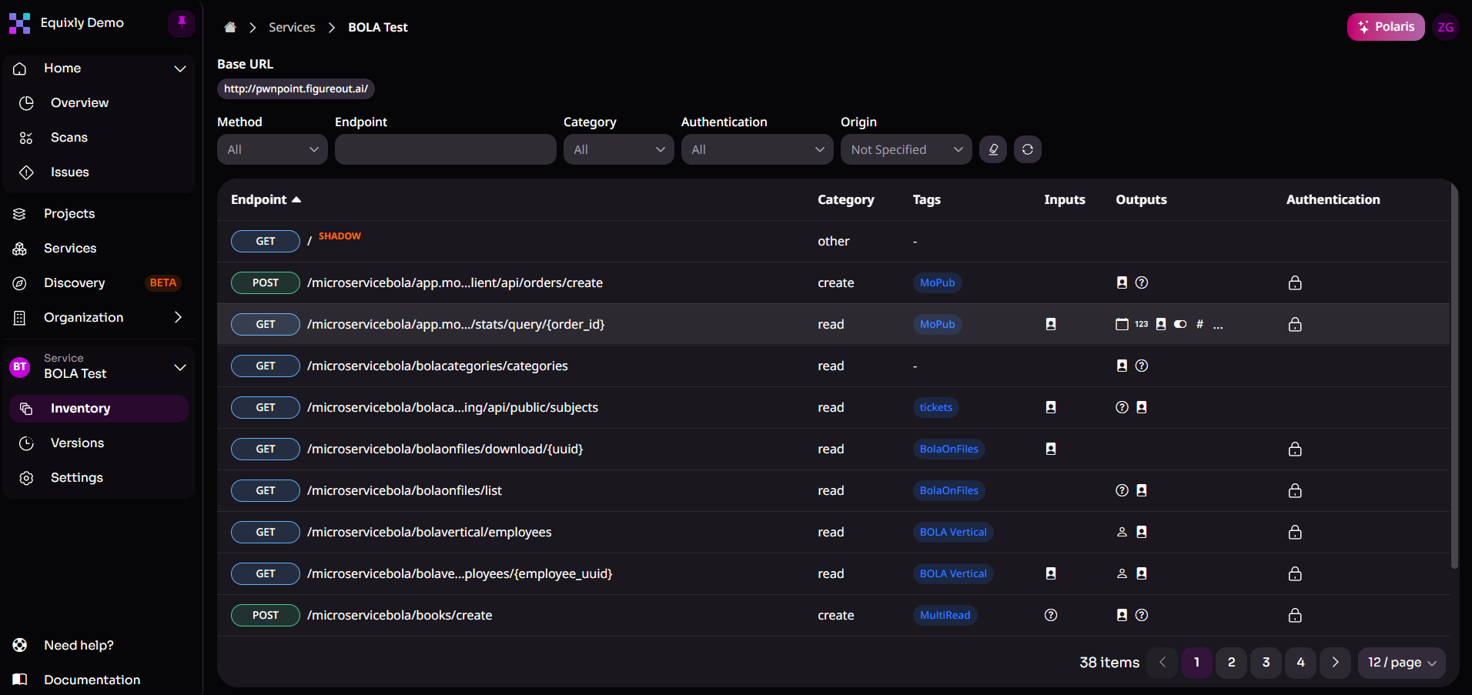
Task: Click the lock icon in the bolaonfiles/download row
Action: click(1295, 449)
